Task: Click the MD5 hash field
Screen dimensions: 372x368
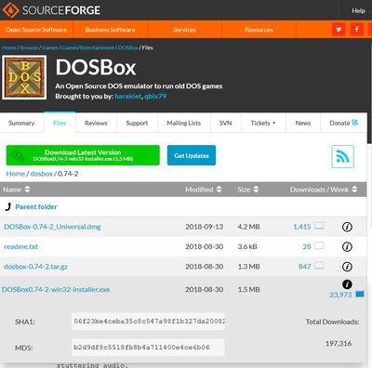Action: pyautogui.click(x=148, y=348)
